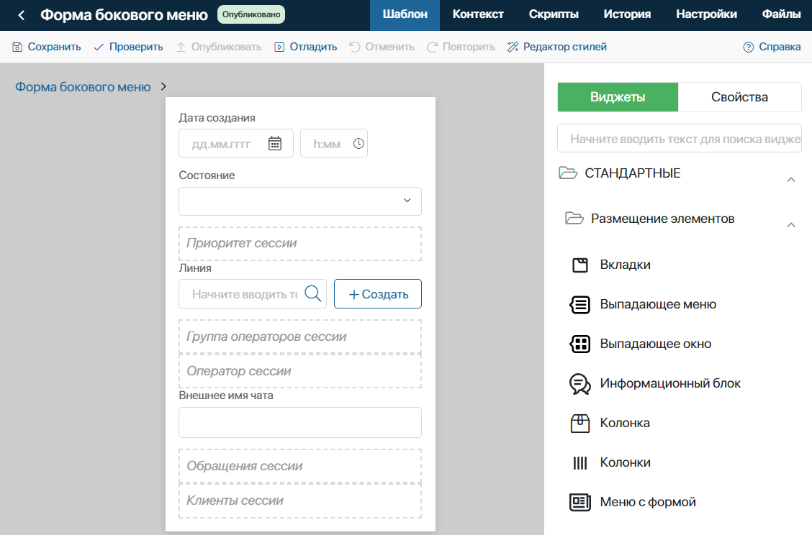This screenshot has height=535, width=812.
Task: Click the breadcrumb arrow after Форма бокового меню
Action: click(163, 86)
